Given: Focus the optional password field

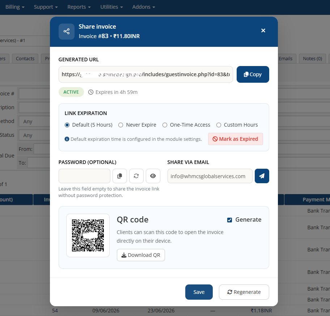Looking at the screenshot, I should pyautogui.click(x=84, y=176).
